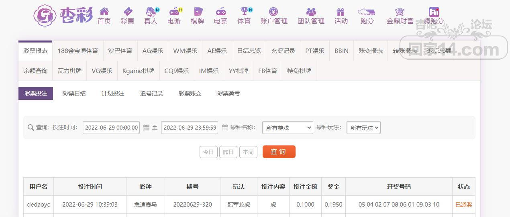Select the VG娱乐 tab
Screen dimensions: 510x217
point(102,71)
